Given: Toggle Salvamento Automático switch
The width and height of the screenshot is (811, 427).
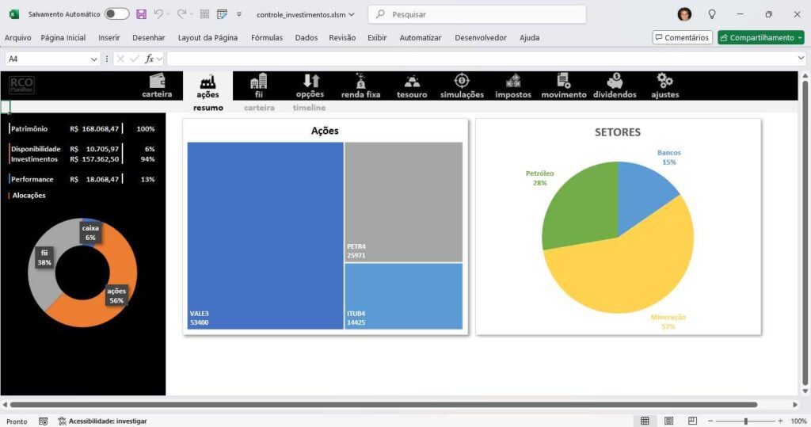Looking at the screenshot, I should click(x=117, y=14).
